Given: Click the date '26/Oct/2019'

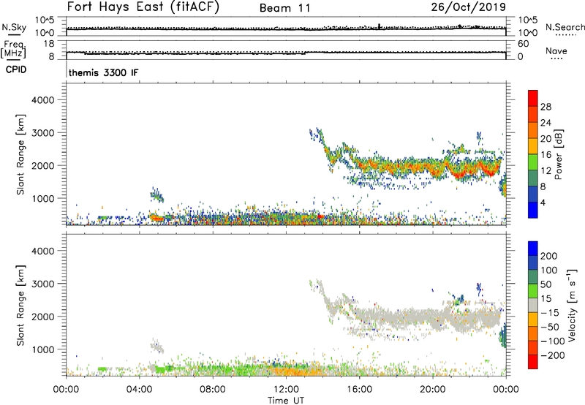Looking at the screenshot, I should coord(469,7).
